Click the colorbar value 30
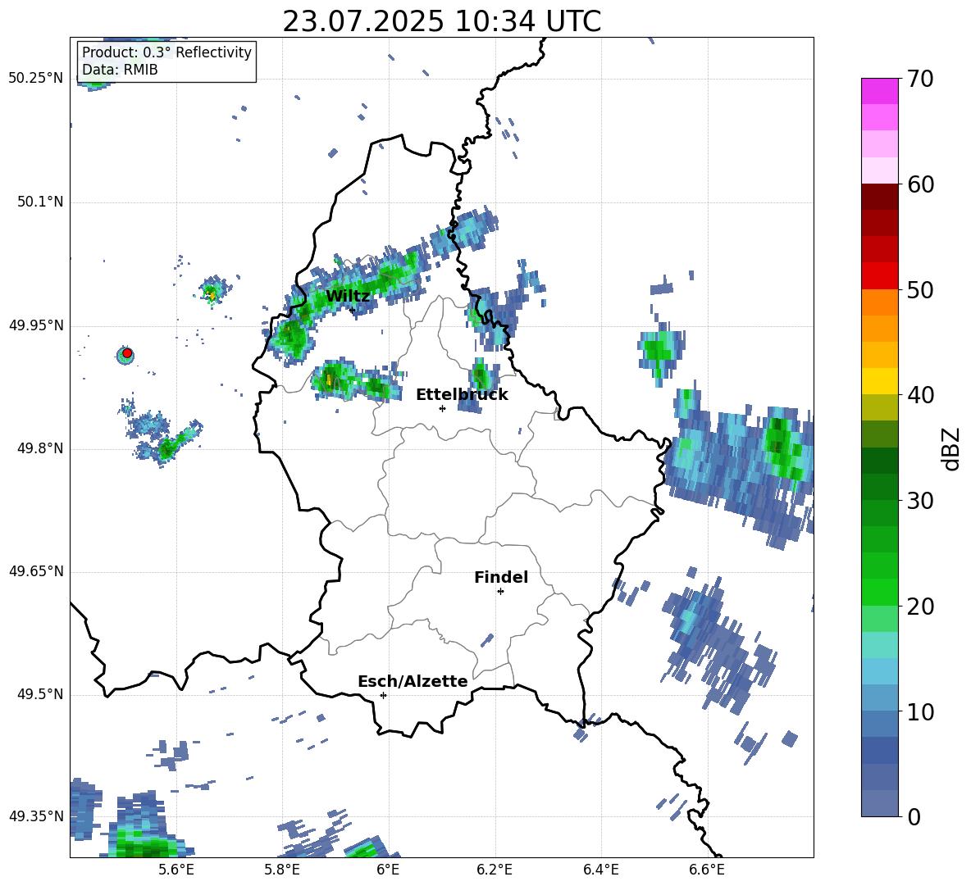Image resolution: width=971 pixels, height=886 pixels. click(920, 501)
